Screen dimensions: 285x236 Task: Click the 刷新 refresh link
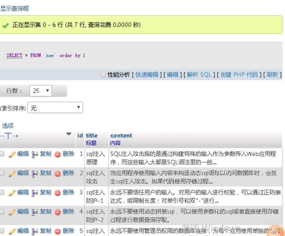(272, 75)
